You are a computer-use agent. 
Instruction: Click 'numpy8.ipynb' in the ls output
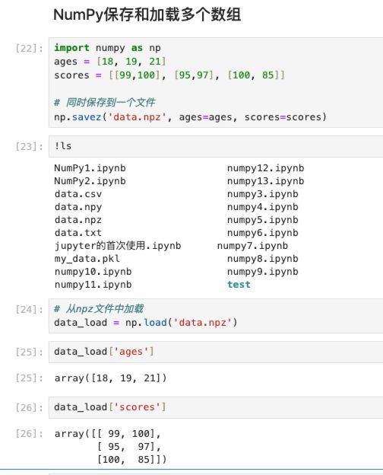(263, 259)
